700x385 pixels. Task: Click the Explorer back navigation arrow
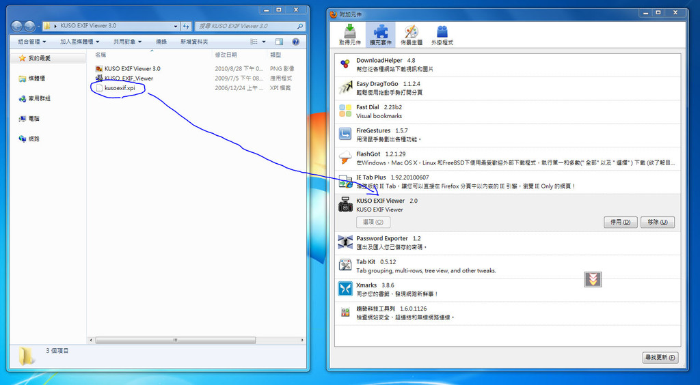[x=17, y=27]
